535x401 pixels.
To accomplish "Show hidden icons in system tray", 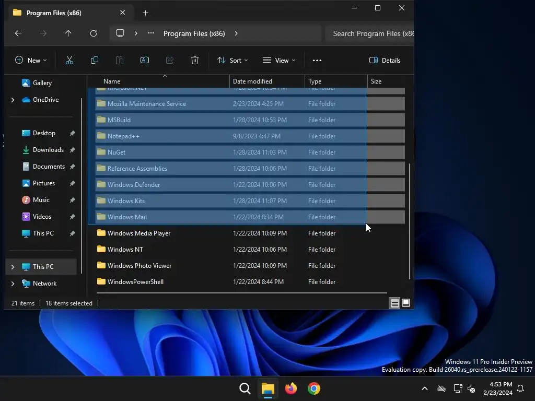I will tap(425, 388).
